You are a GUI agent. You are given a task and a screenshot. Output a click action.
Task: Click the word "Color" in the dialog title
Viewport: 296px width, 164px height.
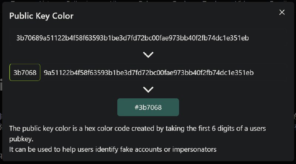[64, 16]
